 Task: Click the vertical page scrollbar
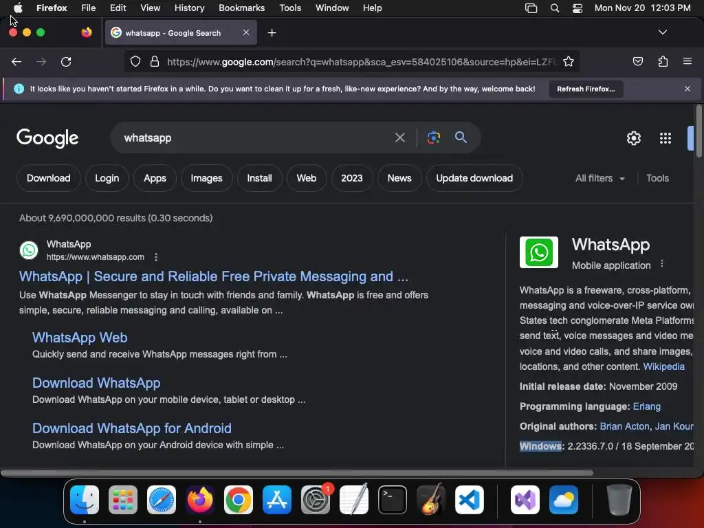point(698,131)
